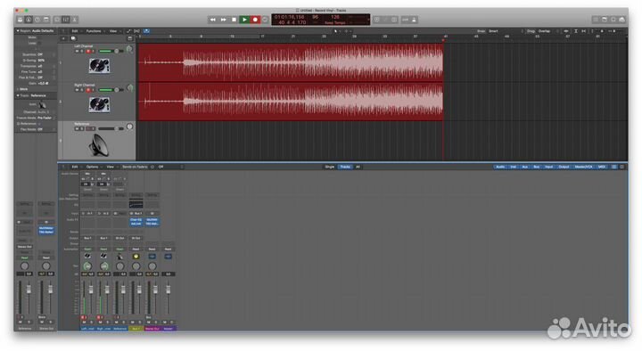
Task: Toggle the Aux channel strip filter button
Action: (x=524, y=167)
